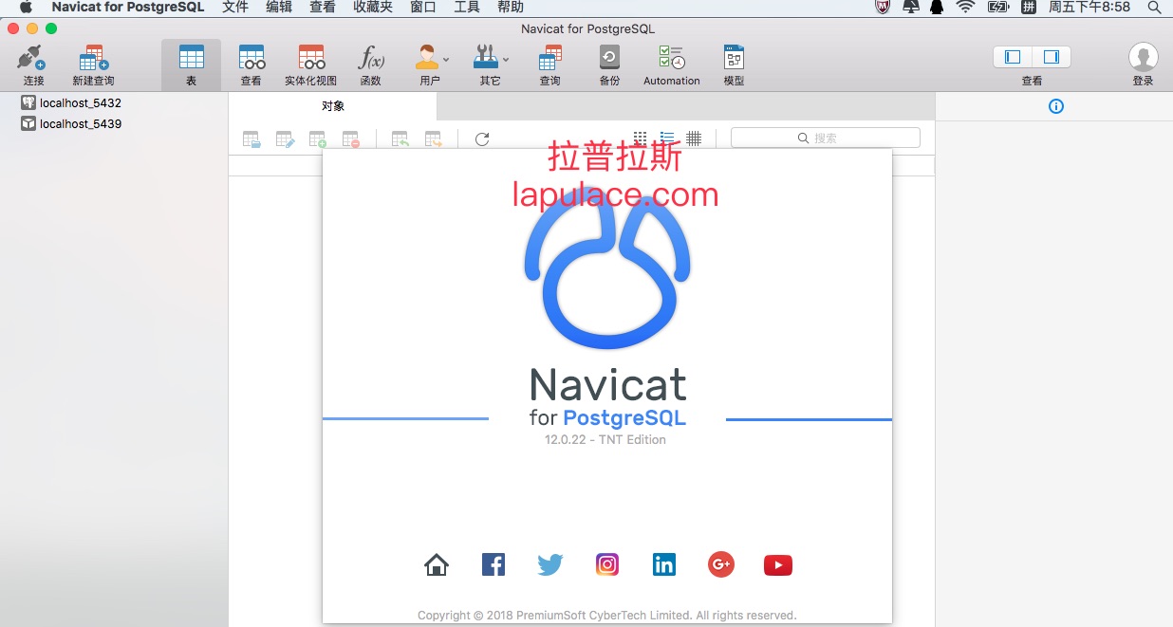Screen dimensions: 1173x627
Task: Open the LinkedIn icon on splash
Action: click(x=664, y=565)
